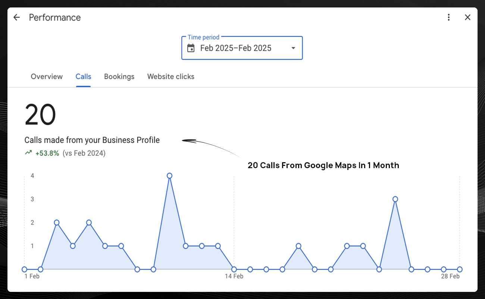
Task: Click the back arrow icon
Action: (x=16, y=18)
